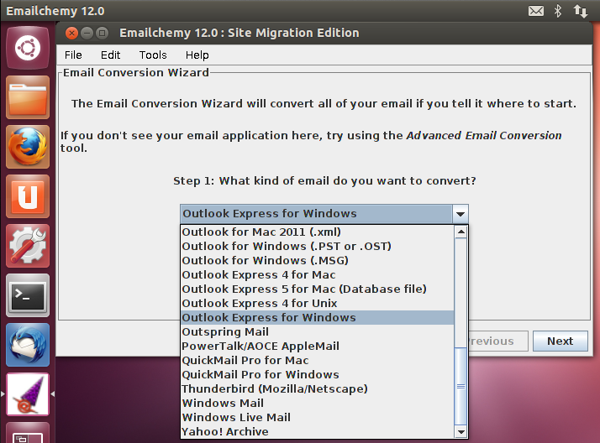Click the dropdown list scrollbar thumb
This screenshot has height=443, width=600.
tap(461, 387)
